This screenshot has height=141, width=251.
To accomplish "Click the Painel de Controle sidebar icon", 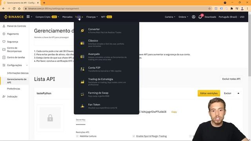I will (4, 26).
